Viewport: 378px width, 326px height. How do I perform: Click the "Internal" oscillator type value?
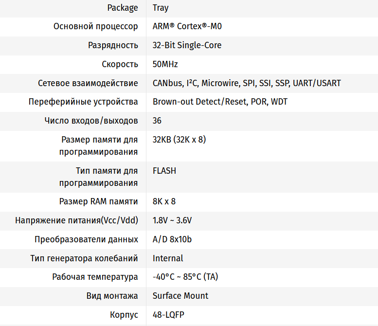(x=168, y=258)
